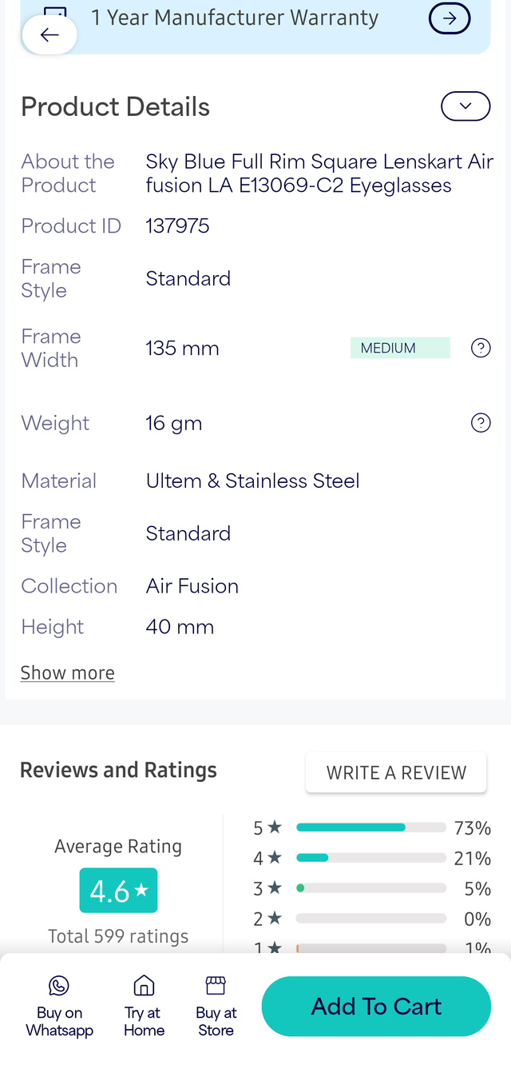
Task: Click the 4 star rating bar
Action: click(370, 858)
